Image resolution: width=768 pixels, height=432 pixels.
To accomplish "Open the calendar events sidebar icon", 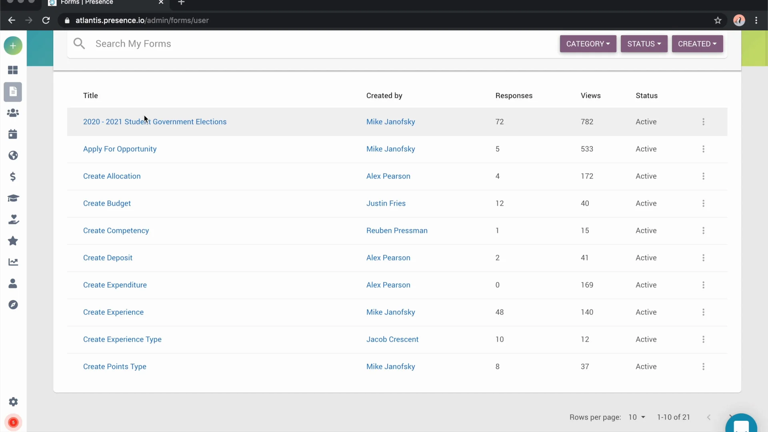I will (13, 134).
